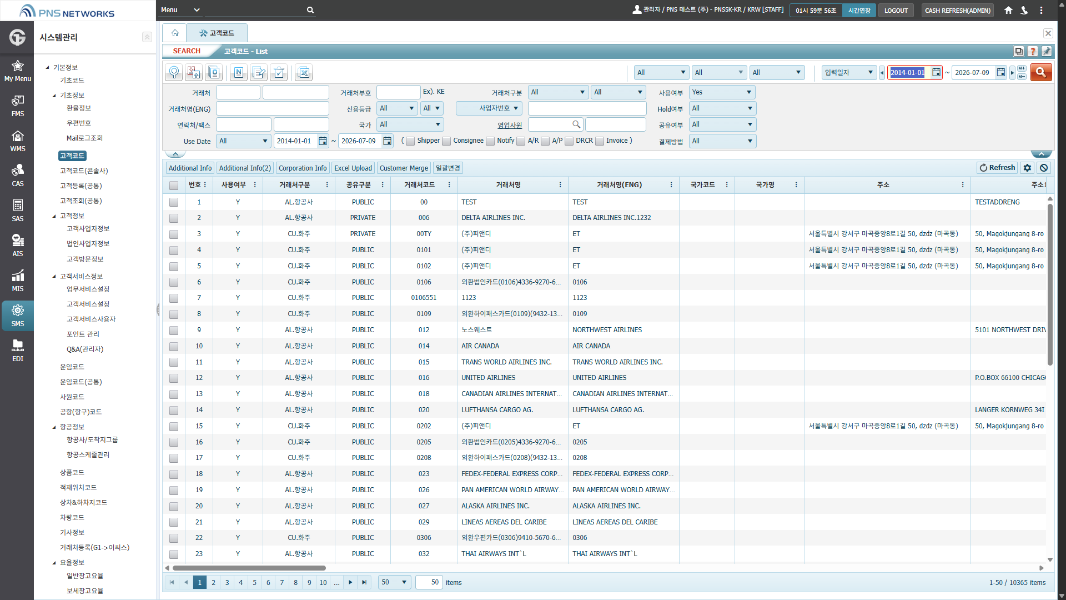Click the home icon in the top bar
Screen dimensions: 1066x600
tap(1008, 10)
